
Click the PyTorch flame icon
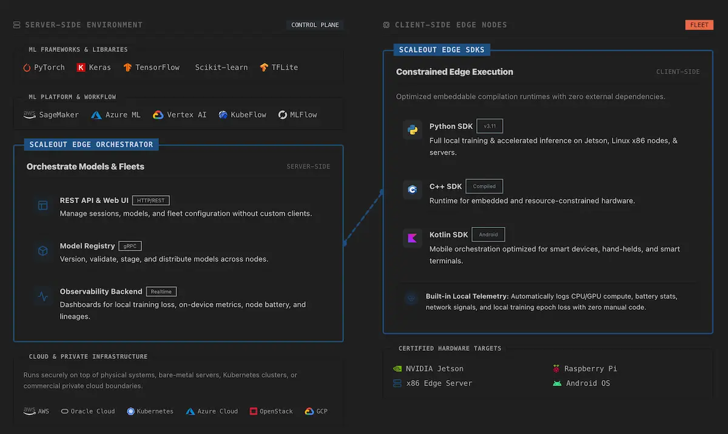(x=27, y=67)
